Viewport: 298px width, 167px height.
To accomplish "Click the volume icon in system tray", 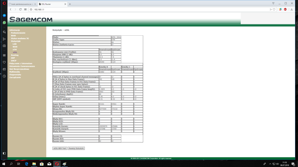I will (277, 164).
